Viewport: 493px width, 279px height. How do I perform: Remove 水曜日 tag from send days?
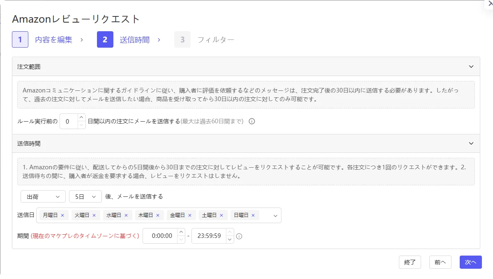(126, 215)
